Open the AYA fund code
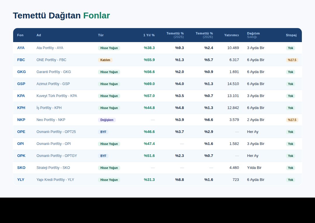 [x=21, y=48]
